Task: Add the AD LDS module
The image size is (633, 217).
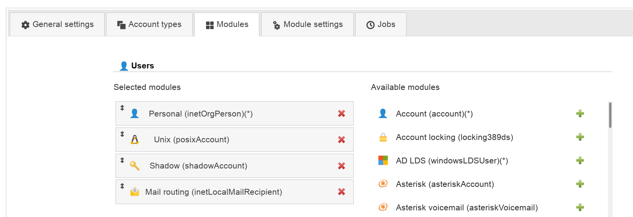Action: 580,161
